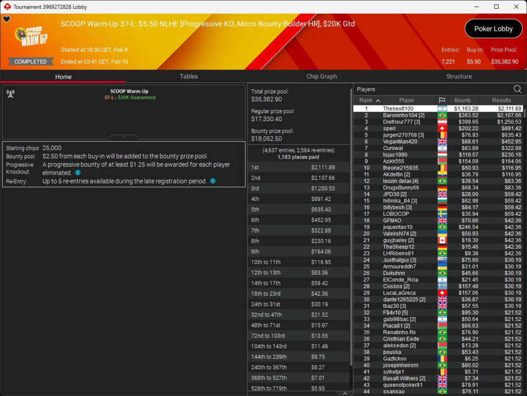Viewport: 527px width, 396px height.
Task: Toggle Rank column sort order arrow
Action: (378, 100)
